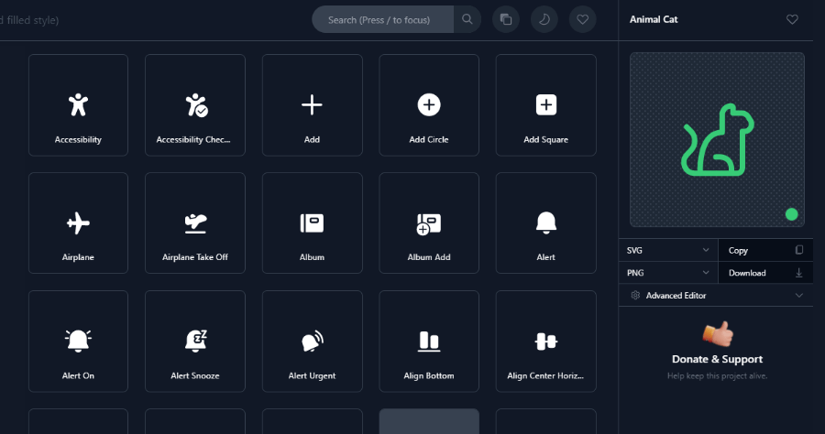The image size is (825, 434).
Task: Click the Advanced Editor chevron arrow
Action: coord(798,296)
